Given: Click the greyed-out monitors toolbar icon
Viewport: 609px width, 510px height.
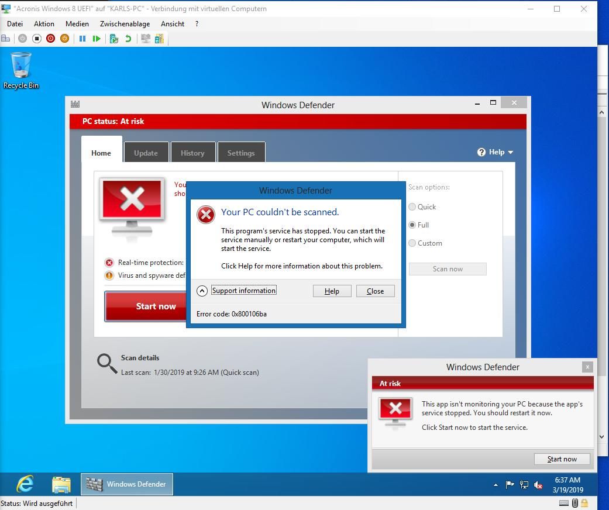Looking at the screenshot, I should pos(146,39).
